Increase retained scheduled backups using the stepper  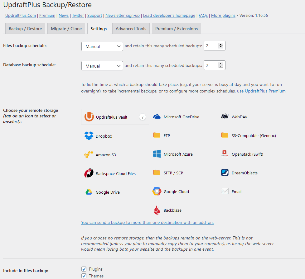[x=221, y=44]
